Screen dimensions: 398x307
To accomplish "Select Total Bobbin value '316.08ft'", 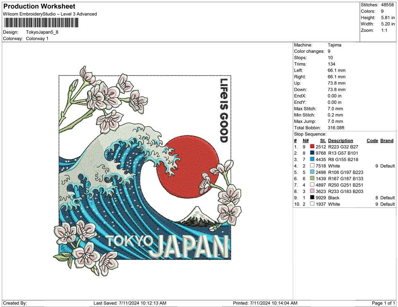I will point(336,128).
